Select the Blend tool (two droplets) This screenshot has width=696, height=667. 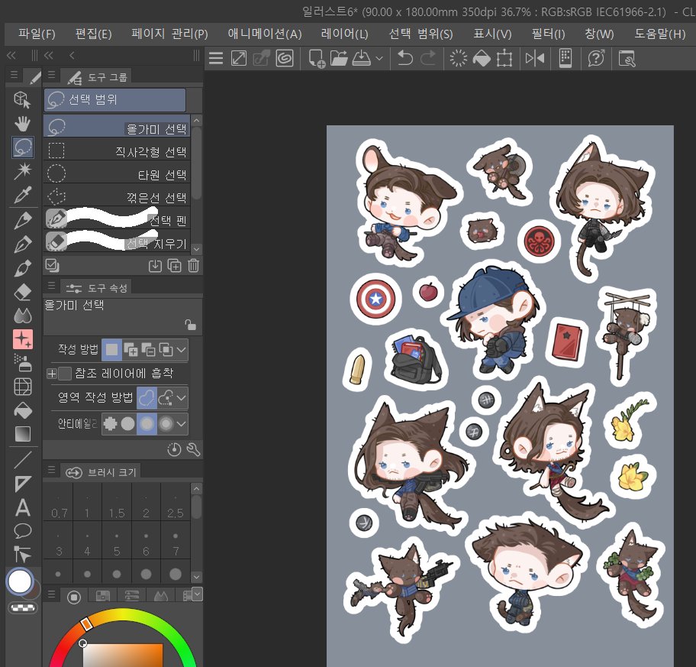[x=22, y=316]
